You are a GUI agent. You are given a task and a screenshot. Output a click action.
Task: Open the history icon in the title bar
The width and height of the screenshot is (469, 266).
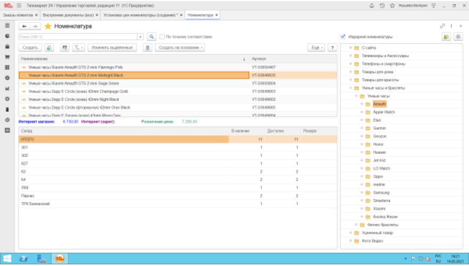click(382, 6)
